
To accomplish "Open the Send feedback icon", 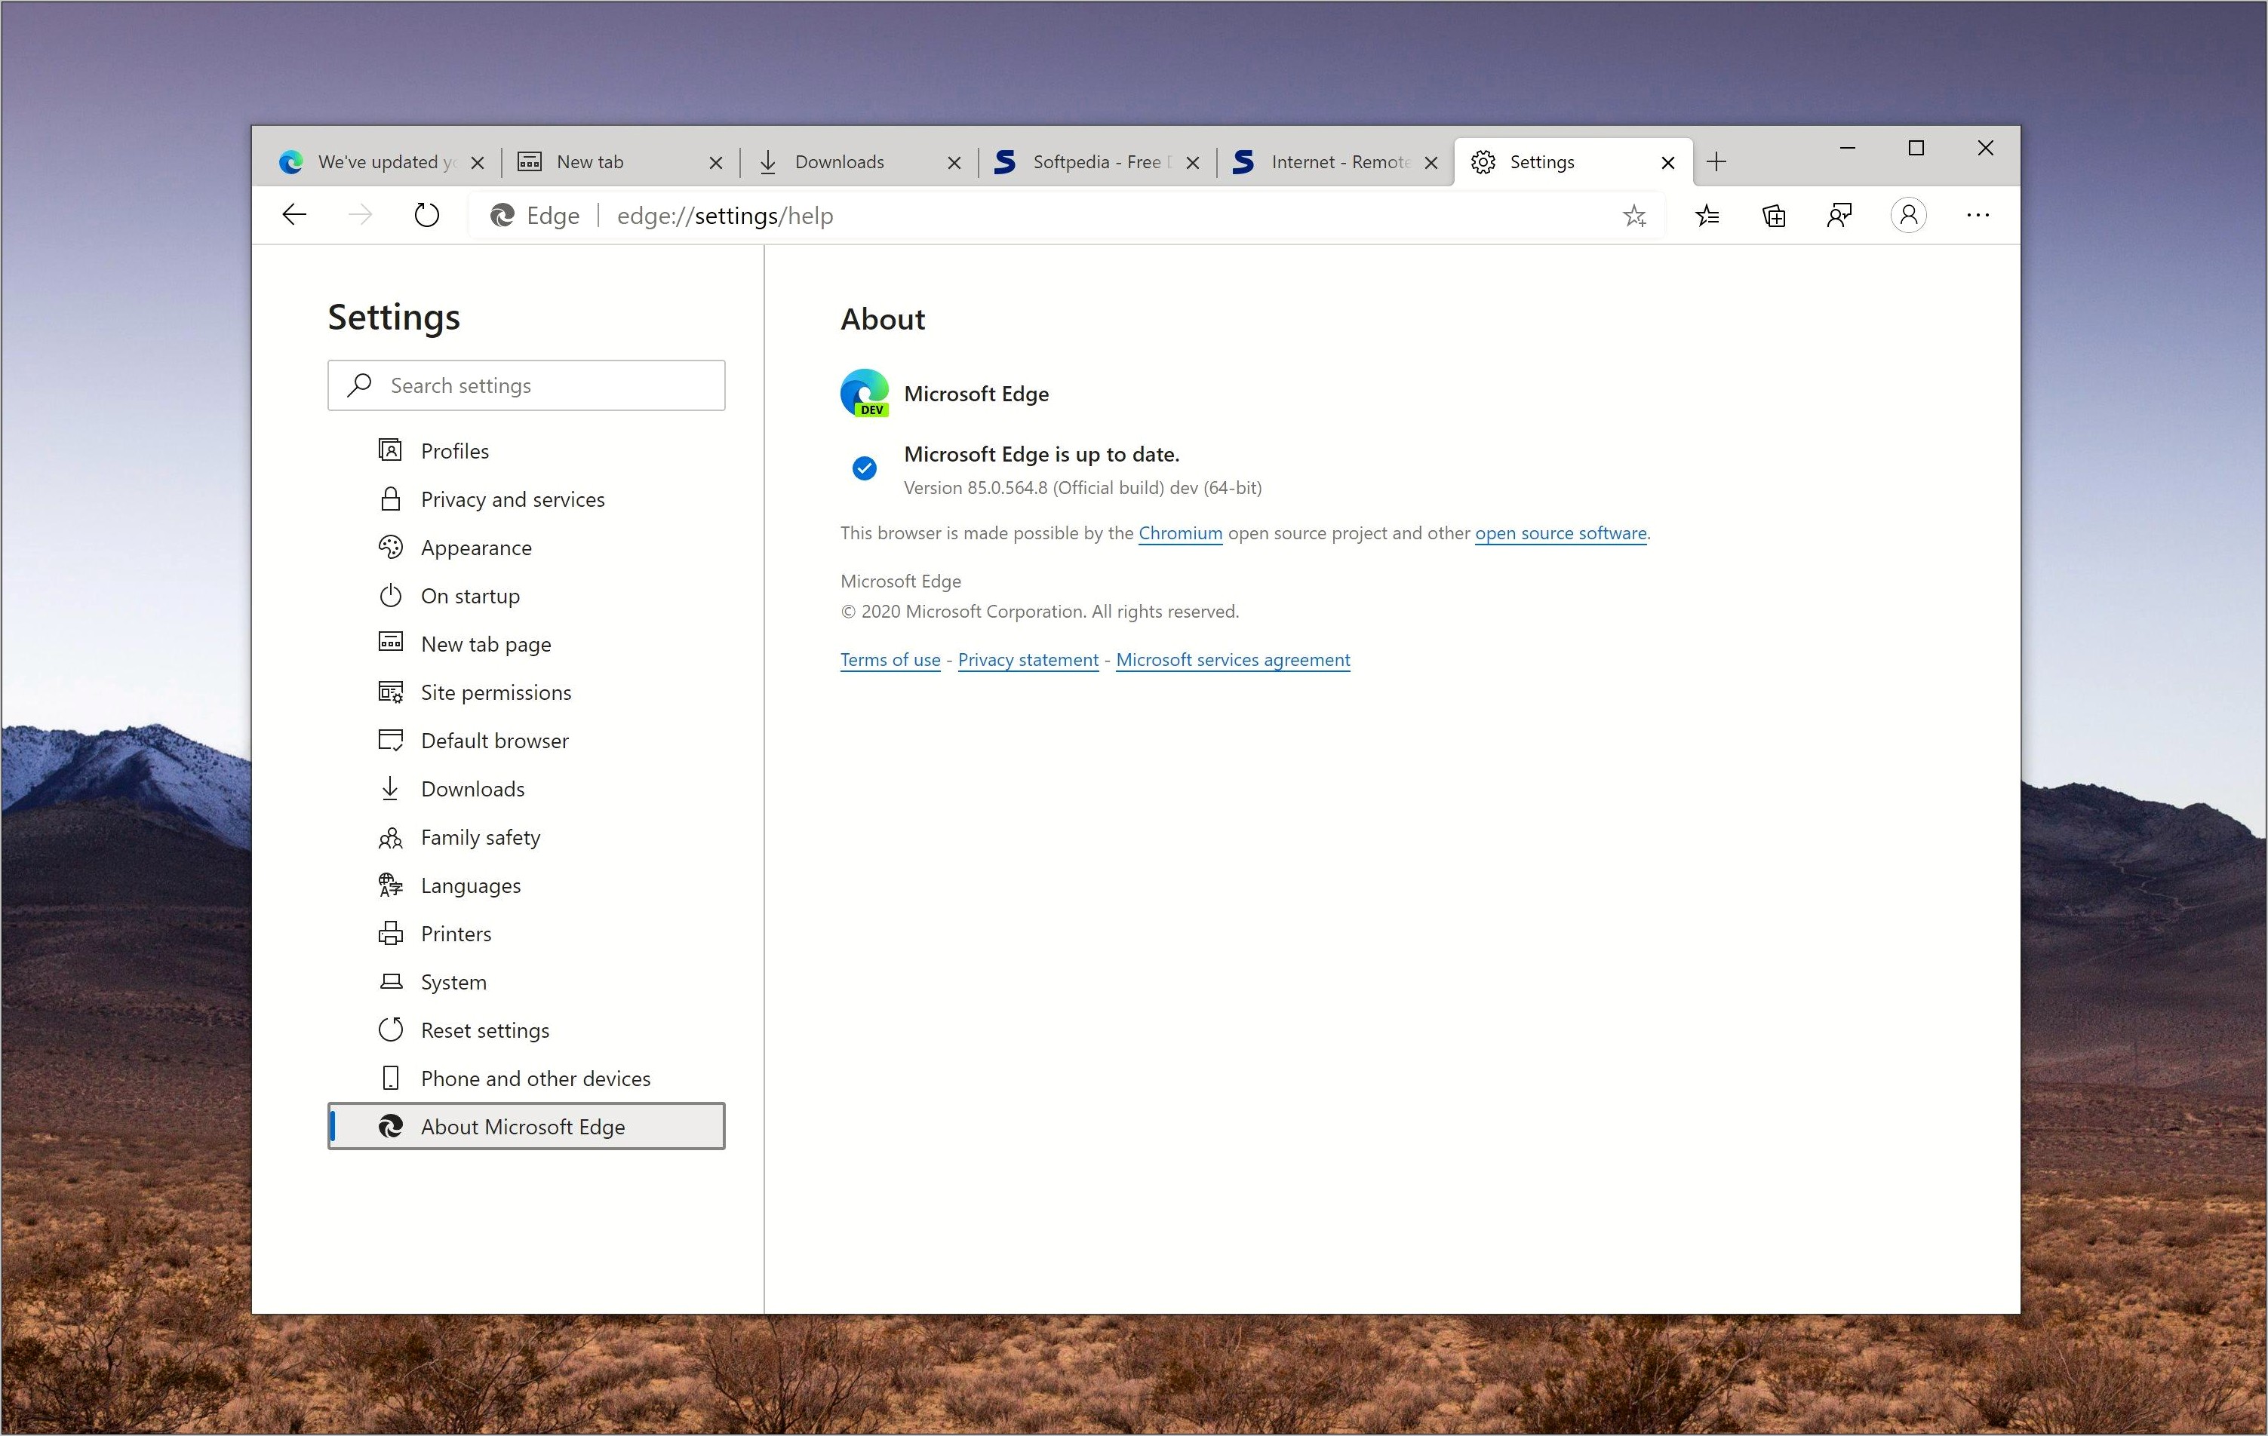I will [1839, 216].
